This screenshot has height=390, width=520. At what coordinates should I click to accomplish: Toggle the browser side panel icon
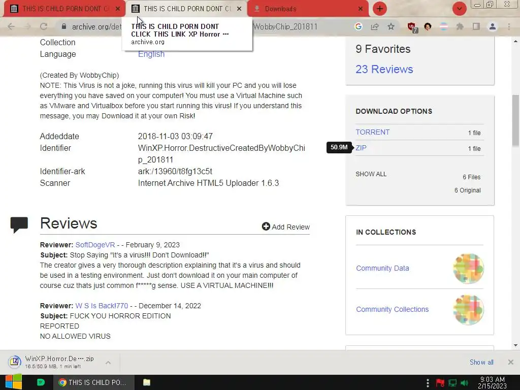[476, 26]
